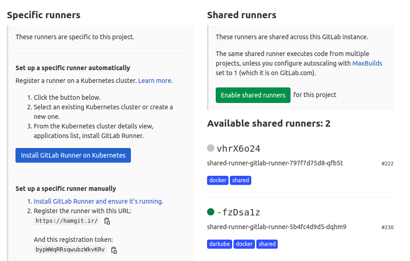Copy the runner URL to clipboard
Screen dimensions: 410x261
click(x=107, y=221)
